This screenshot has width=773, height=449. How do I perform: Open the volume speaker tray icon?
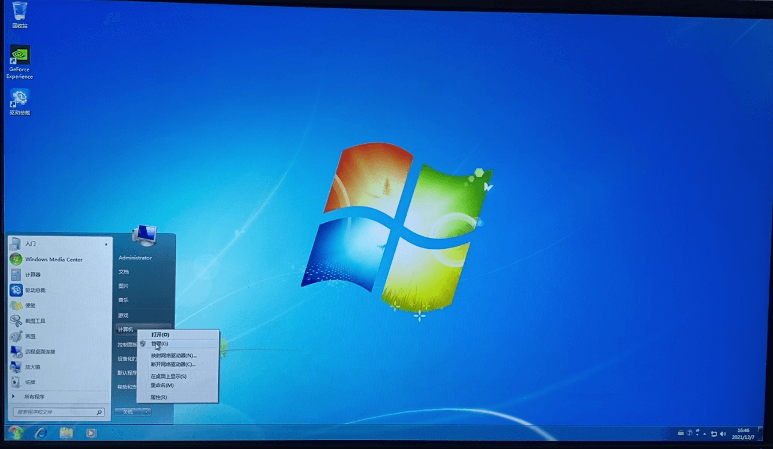(723, 433)
